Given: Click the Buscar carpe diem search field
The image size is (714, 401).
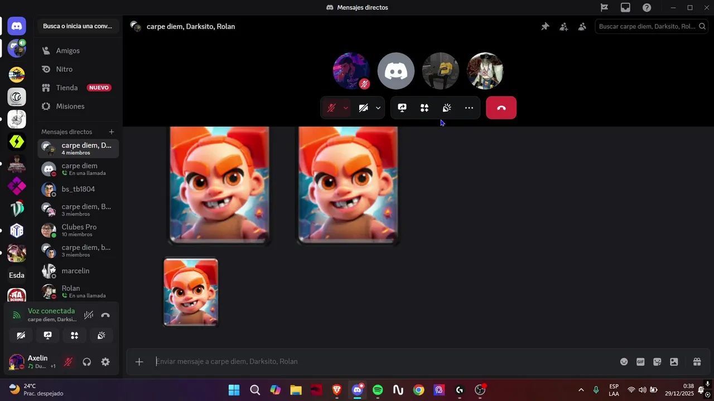Looking at the screenshot, I should pos(653,26).
